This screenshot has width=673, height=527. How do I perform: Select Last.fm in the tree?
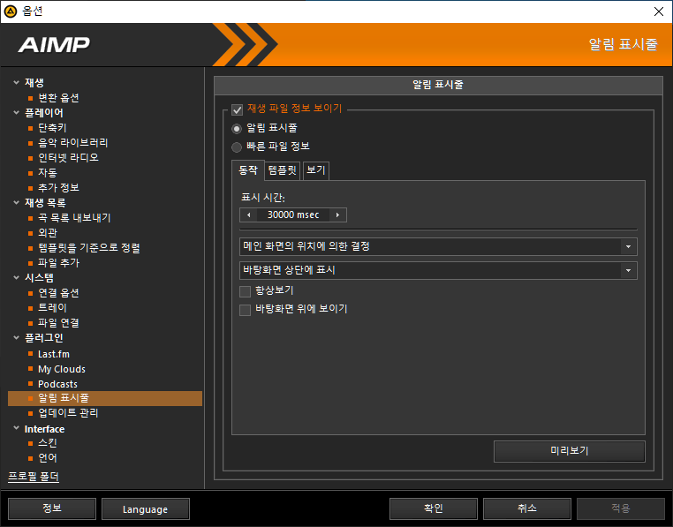pos(54,354)
